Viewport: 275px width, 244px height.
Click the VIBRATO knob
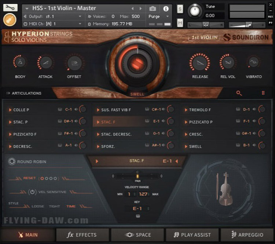(254, 62)
